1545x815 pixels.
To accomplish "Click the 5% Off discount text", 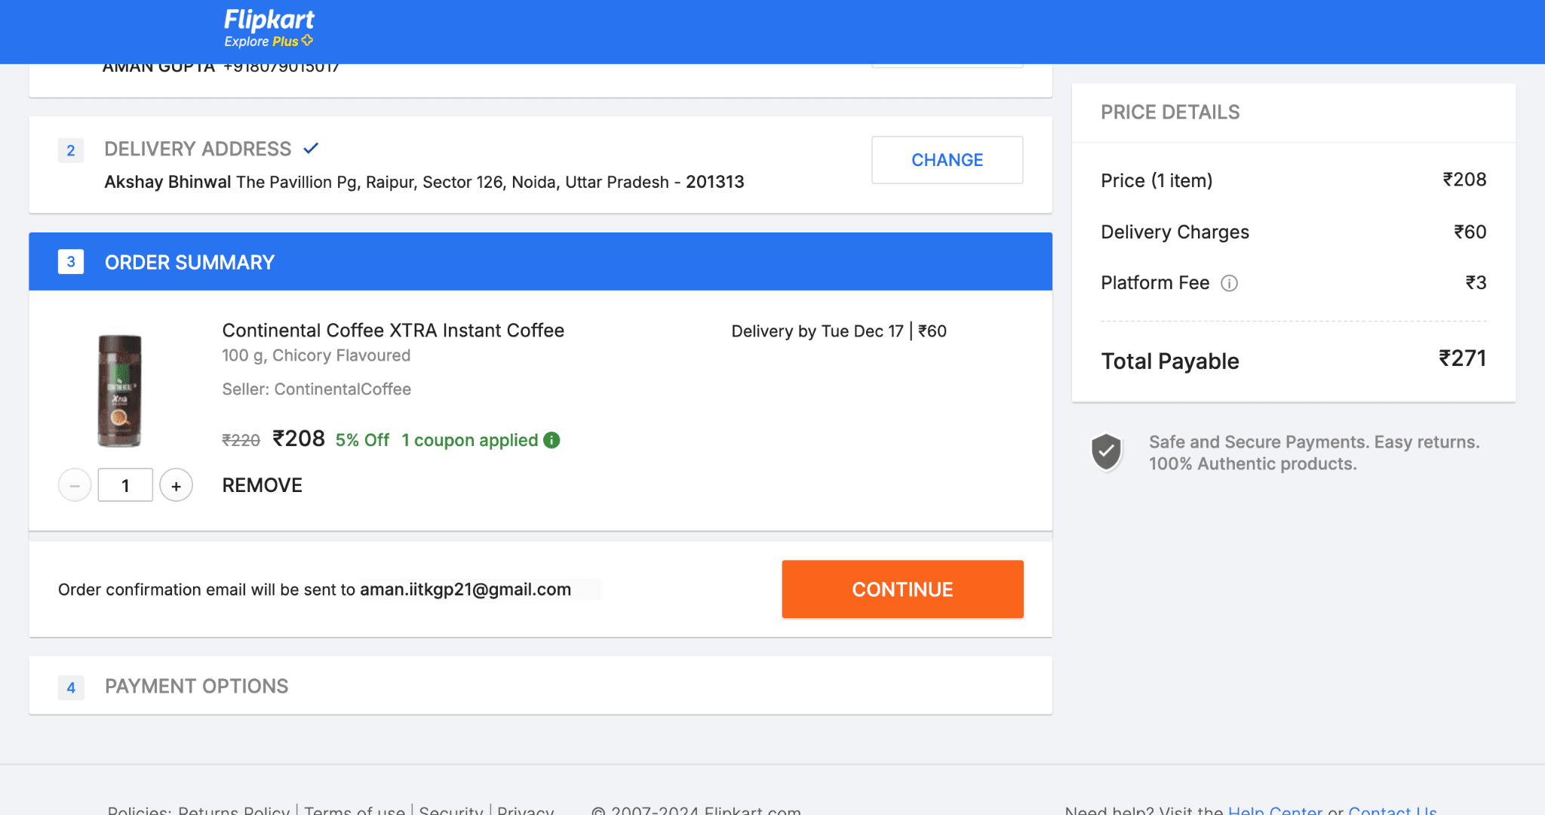I will click(362, 440).
